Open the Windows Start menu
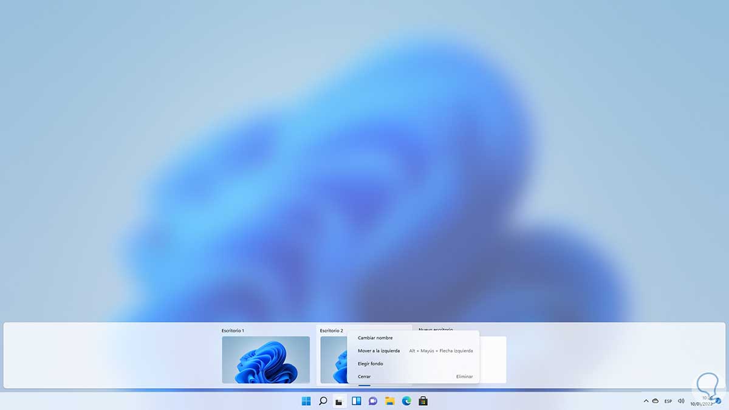The width and height of the screenshot is (729, 410). tap(306, 401)
